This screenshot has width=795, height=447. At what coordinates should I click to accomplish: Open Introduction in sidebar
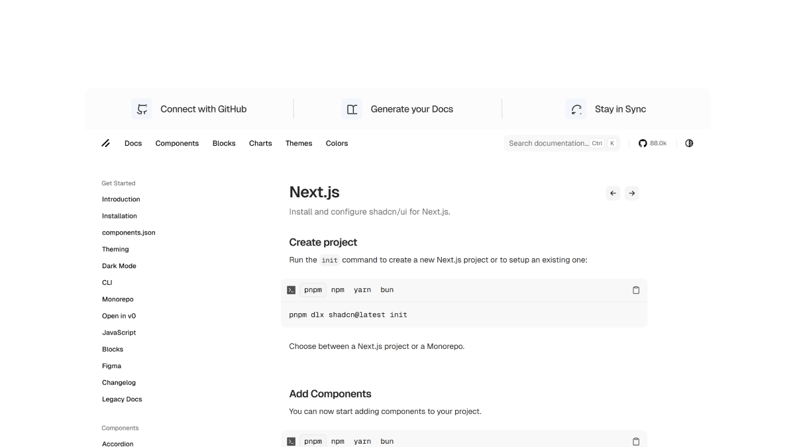coord(121,199)
